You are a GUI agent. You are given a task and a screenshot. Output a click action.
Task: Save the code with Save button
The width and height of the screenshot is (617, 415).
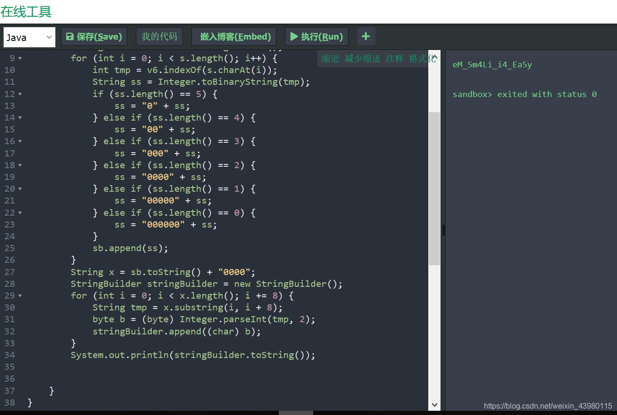point(94,37)
